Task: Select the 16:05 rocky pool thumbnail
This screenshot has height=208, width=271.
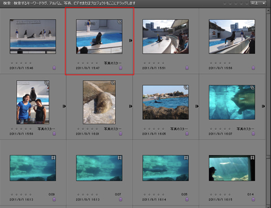Action: [165, 102]
